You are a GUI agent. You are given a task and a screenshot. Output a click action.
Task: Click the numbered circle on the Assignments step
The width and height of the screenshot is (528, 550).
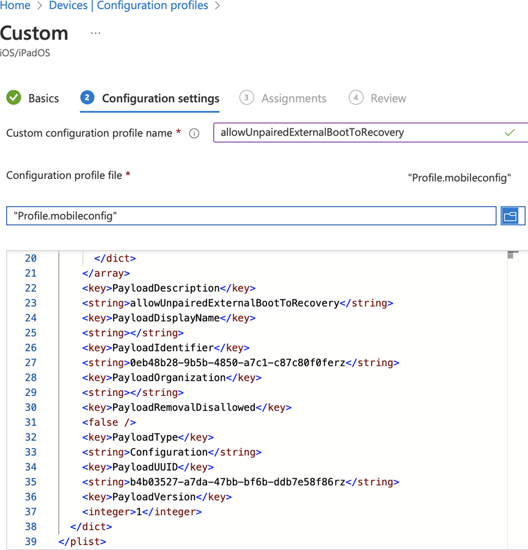coord(247,98)
